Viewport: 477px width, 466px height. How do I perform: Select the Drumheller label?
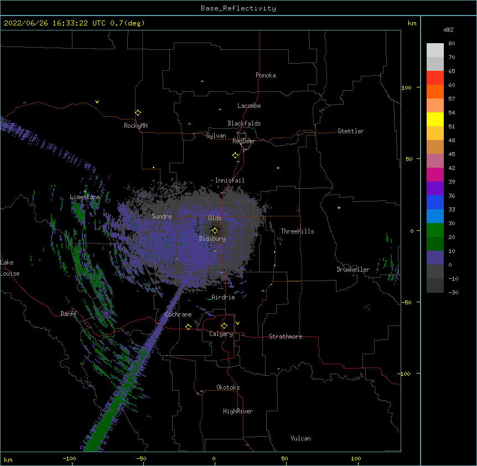(x=353, y=270)
